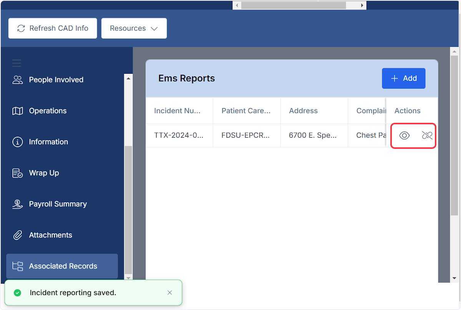Click sidebar scrollbar up arrow
461x310 pixels.
(x=128, y=78)
